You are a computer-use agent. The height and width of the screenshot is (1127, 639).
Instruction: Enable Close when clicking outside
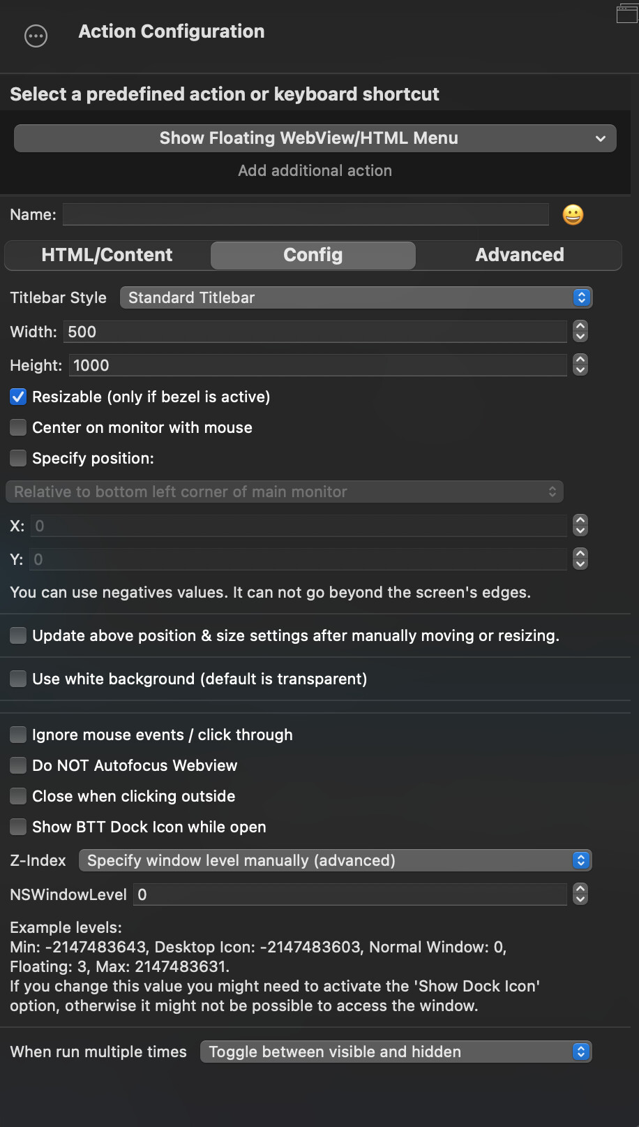tap(18, 797)
